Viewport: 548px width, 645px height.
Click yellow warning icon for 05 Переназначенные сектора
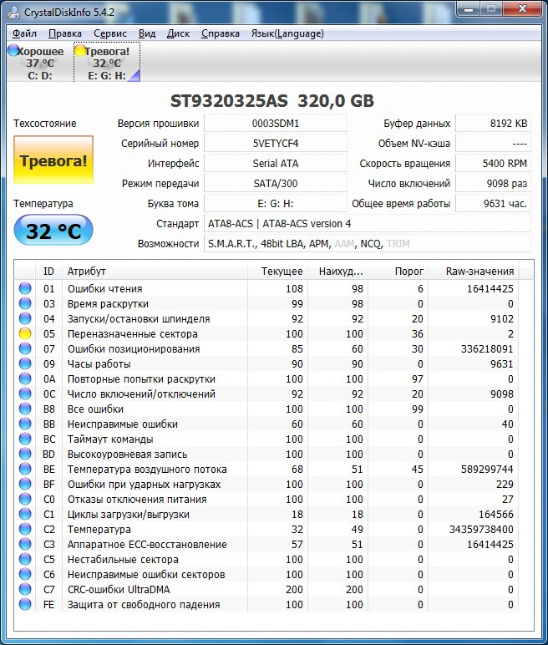tap(25, 333)
